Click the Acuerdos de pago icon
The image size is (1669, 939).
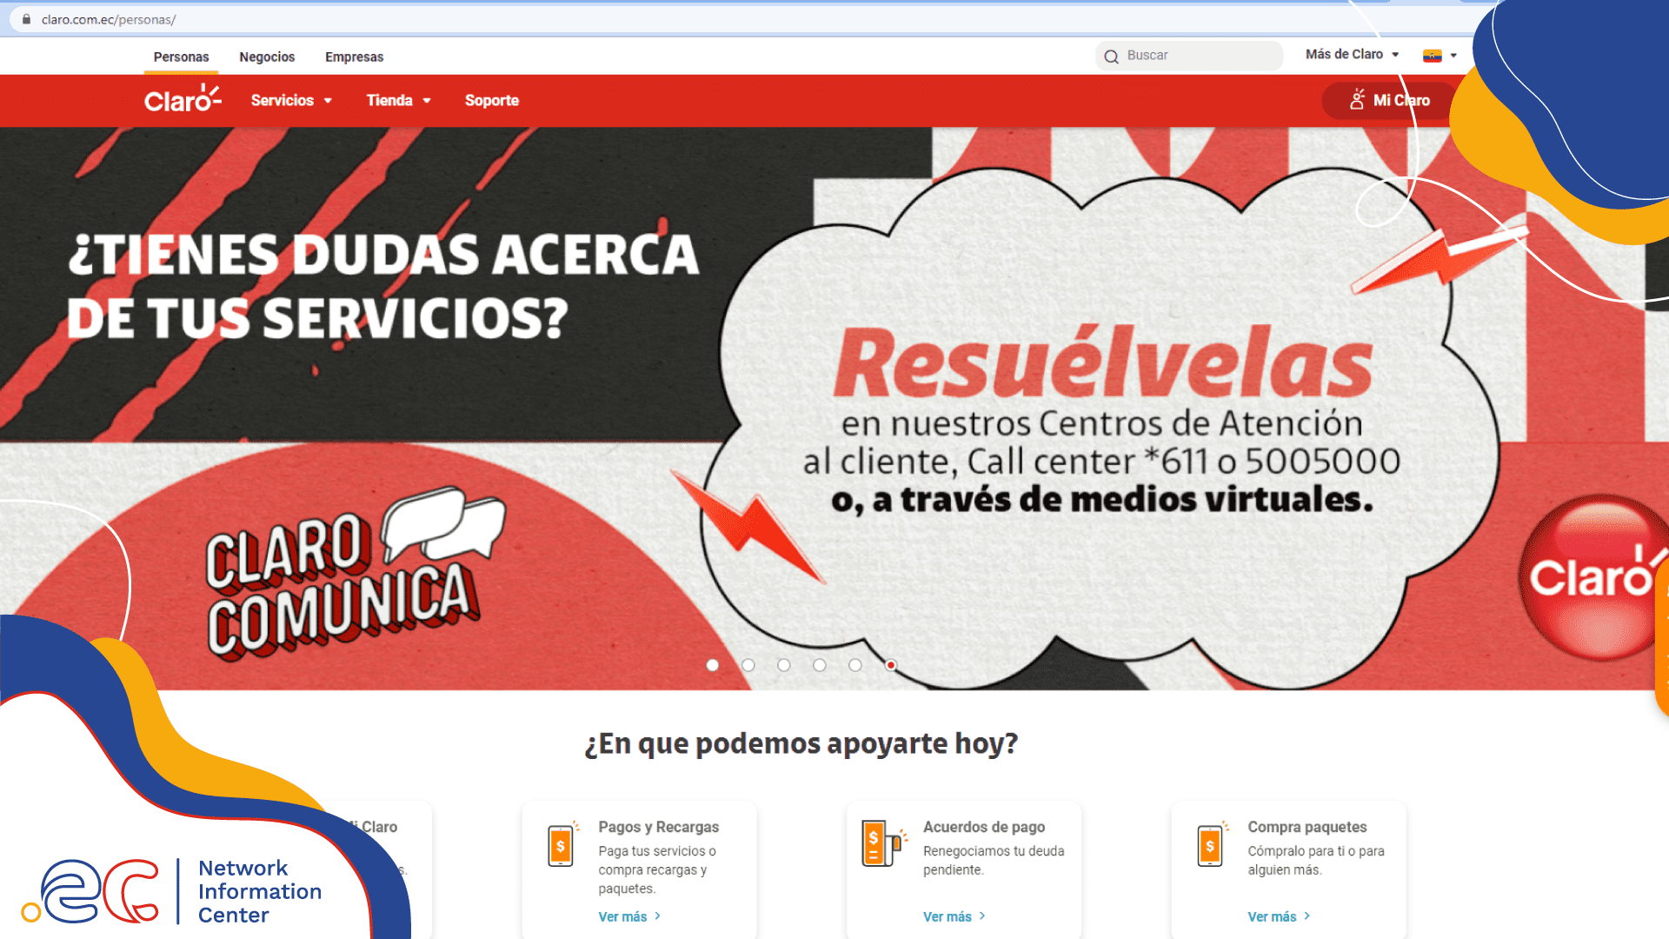click(882, 842)
